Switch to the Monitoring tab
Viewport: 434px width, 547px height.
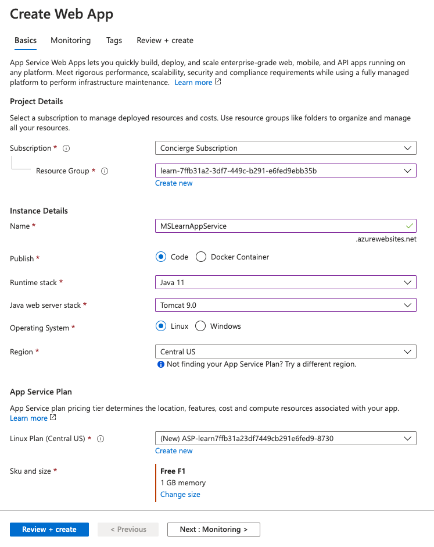click(x=70, y=41)
